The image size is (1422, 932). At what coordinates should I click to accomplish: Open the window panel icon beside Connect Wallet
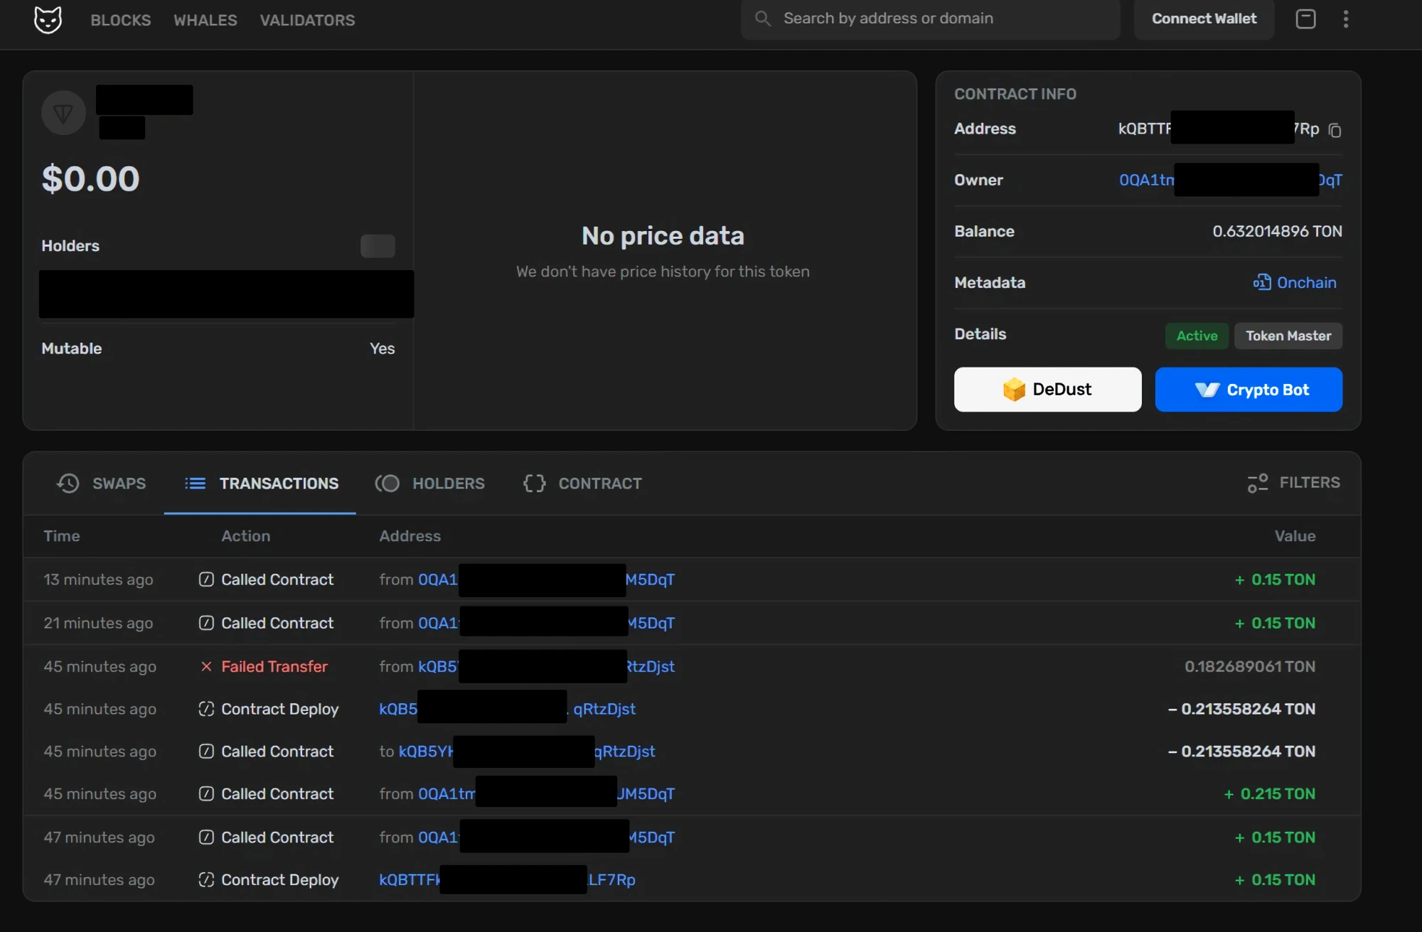1305,19
